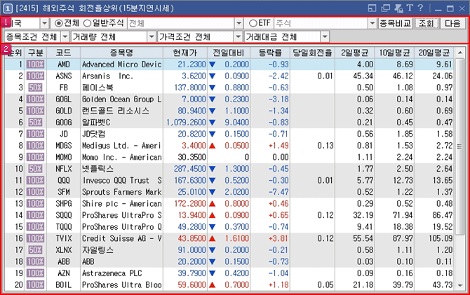470x295 pixels.
Task: Click the 종목비교 button
Action: point(395,23)
